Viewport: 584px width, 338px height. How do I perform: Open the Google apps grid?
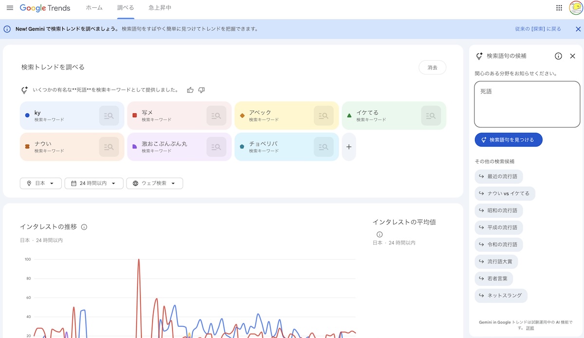pyautogui.click(x=559, y=8)
